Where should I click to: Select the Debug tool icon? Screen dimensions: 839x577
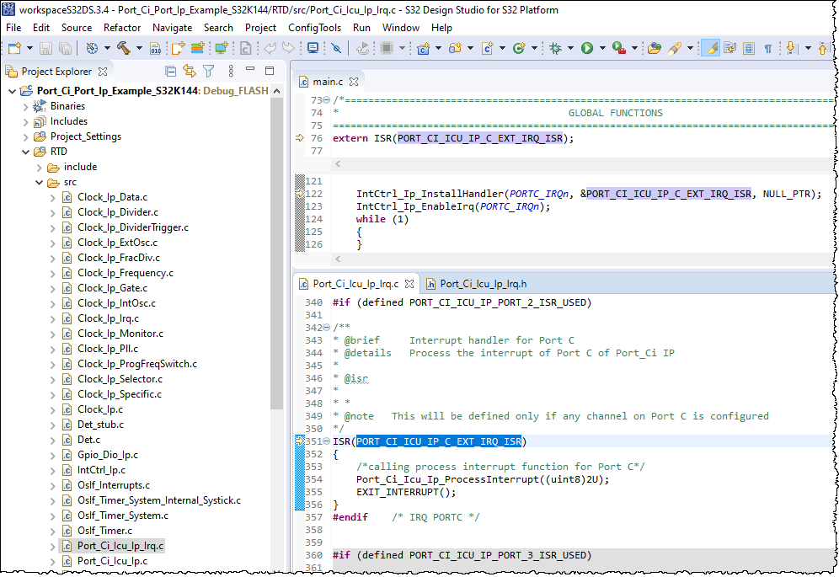(x=555, y=49)
